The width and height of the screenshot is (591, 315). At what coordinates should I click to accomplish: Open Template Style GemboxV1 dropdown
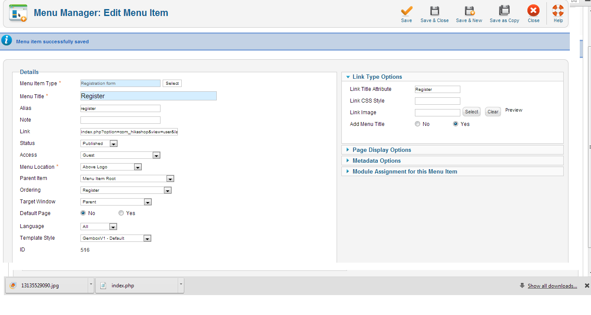[116, 238]
